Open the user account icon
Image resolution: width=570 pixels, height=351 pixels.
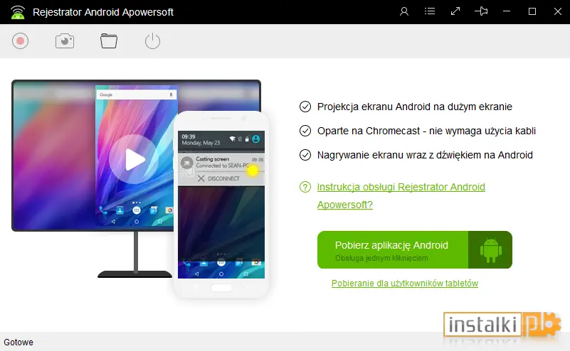pyautogui.click(x=404, y=11)
